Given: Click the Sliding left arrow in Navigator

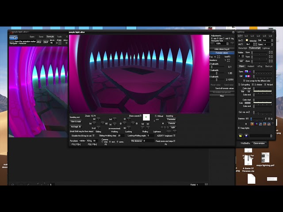Looking at the screenshot, I should pos(94,123).
